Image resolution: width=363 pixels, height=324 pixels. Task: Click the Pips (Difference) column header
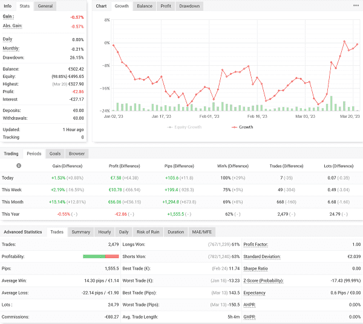(x=179, y=166)
